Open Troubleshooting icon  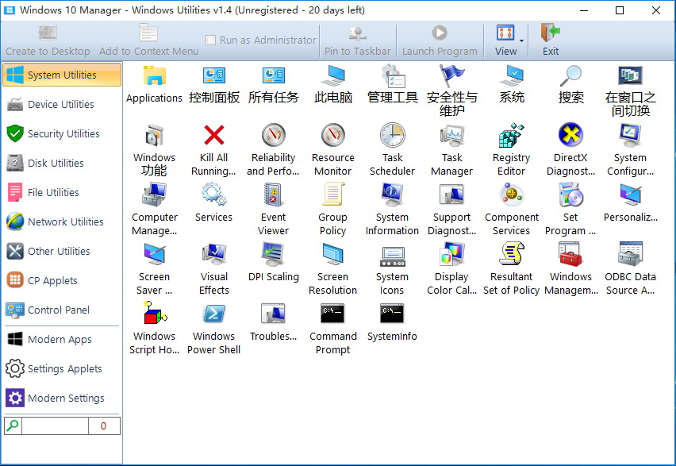[x=273, y=314]
